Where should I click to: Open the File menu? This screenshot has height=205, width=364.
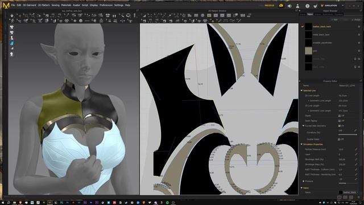[x=13, y=5]
